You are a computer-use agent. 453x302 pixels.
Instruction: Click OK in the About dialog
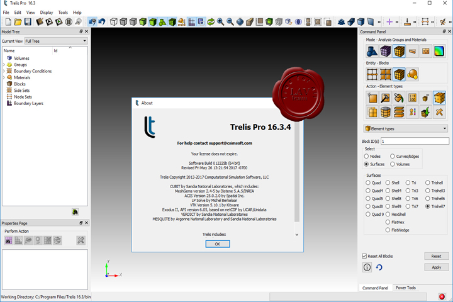pyautogui.click(x=218, y=244)
